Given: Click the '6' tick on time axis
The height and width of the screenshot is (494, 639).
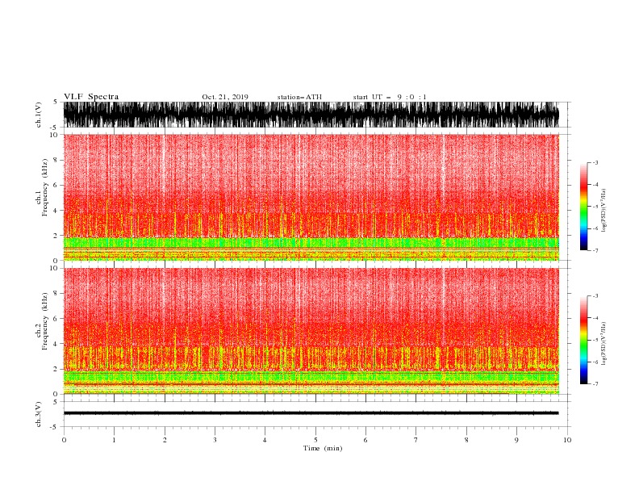Looking at the screenshot, I should click(366, 440).
